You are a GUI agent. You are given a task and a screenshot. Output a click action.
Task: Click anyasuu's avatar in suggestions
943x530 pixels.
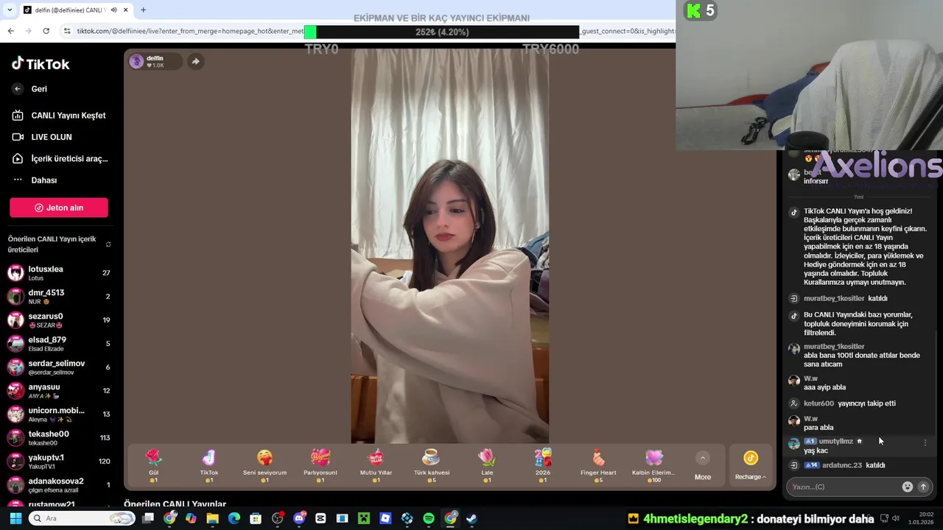pos(15,391)
